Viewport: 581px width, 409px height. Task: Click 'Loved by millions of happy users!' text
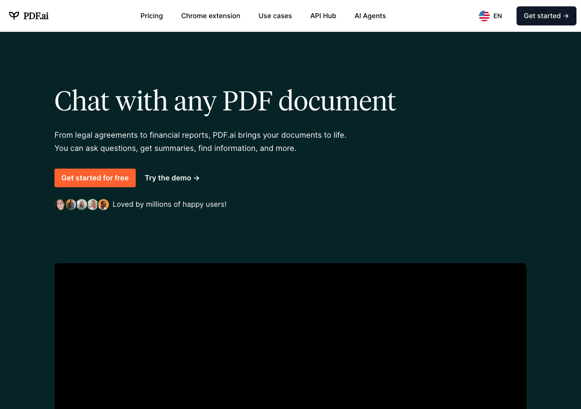point(169,204)
